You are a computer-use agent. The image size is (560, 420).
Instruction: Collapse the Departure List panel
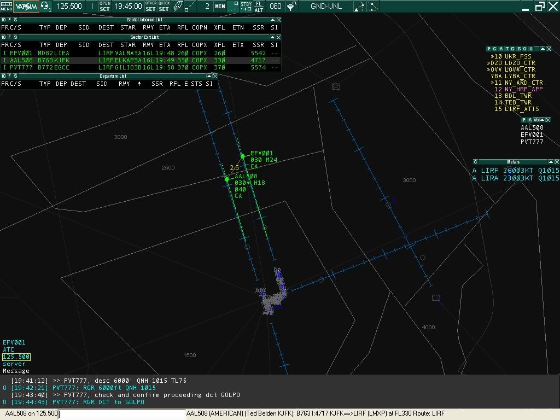click(209, 76)
